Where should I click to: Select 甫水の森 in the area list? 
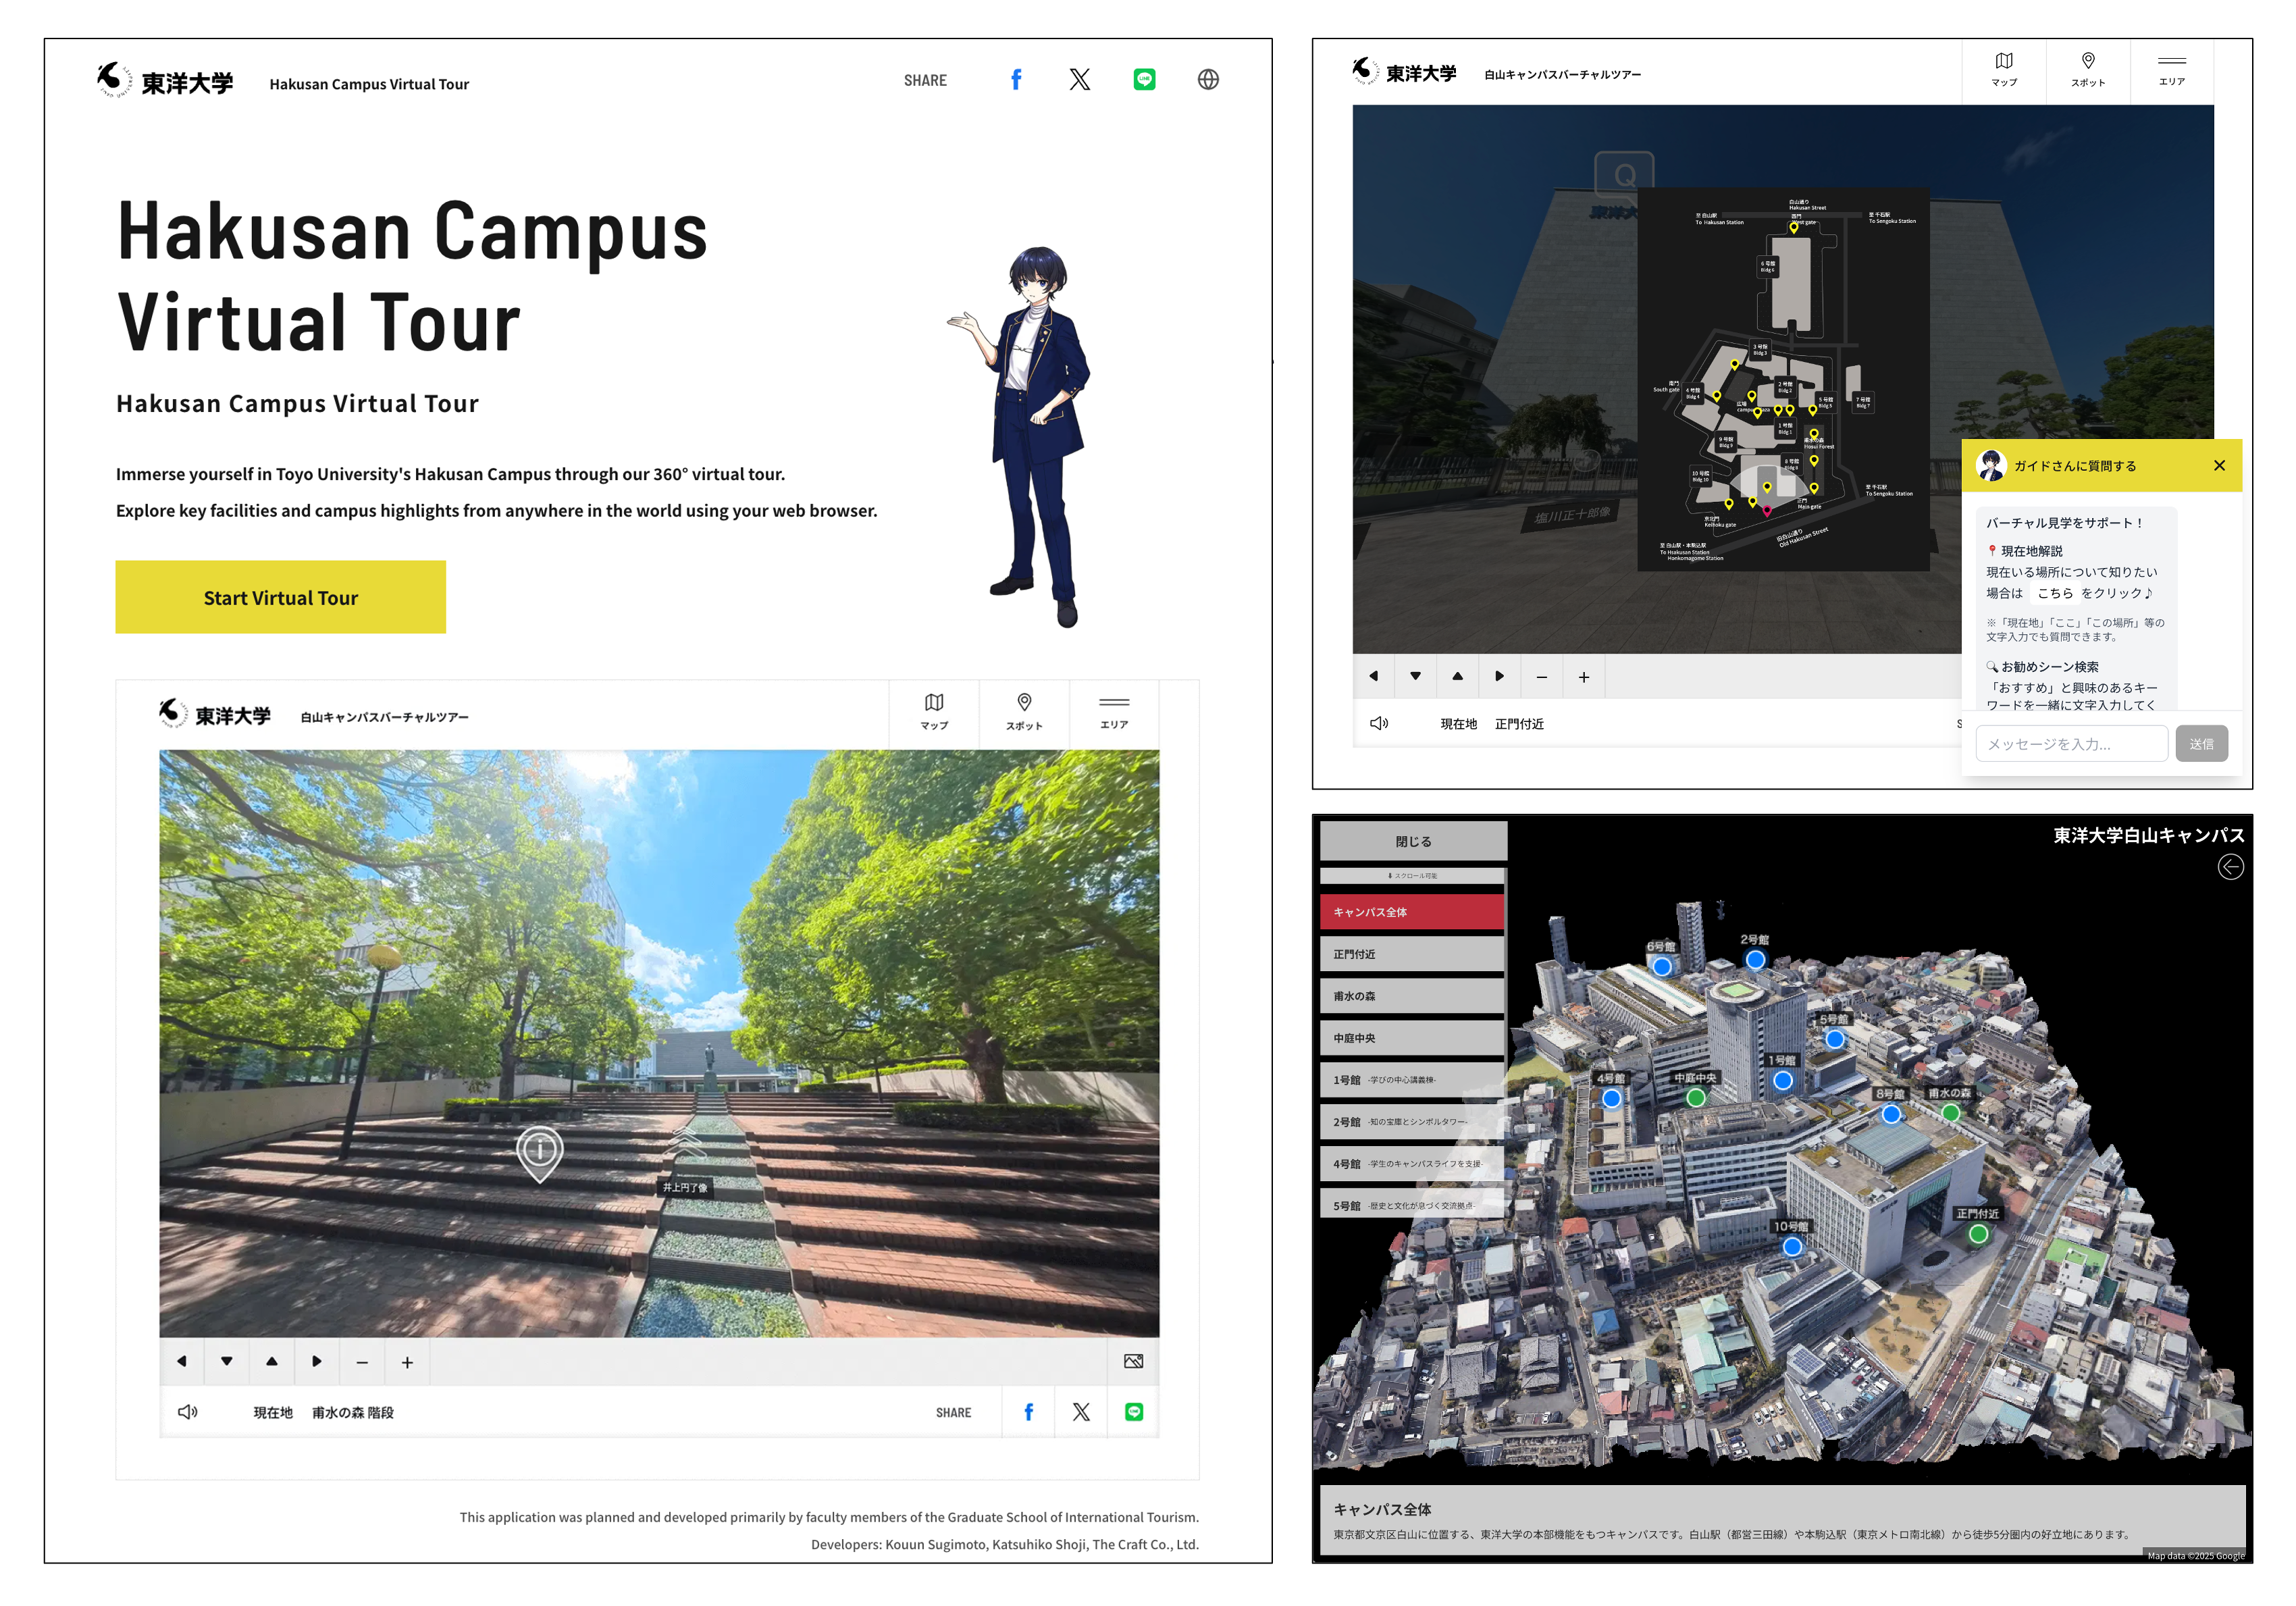[x=1411, y=996]
